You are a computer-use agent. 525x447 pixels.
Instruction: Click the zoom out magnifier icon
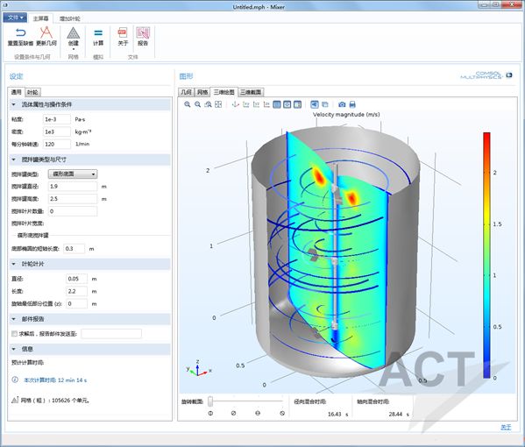coord(197,104)
